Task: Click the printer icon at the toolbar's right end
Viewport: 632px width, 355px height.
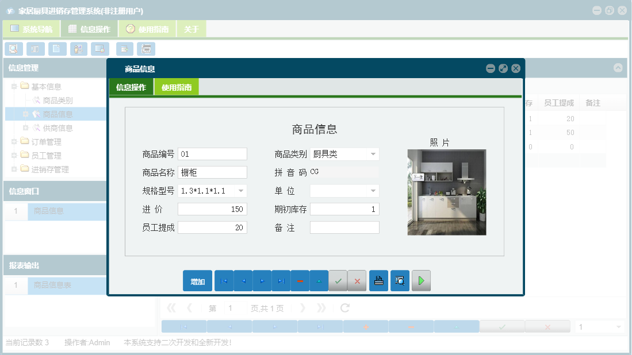Action: [145, 49]
